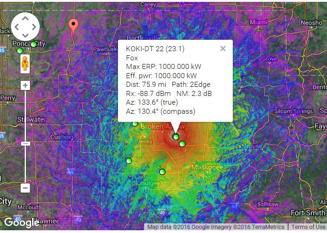327x233 pixels.
Task: Click green marker southwest of Jenks
Action: 129,160
